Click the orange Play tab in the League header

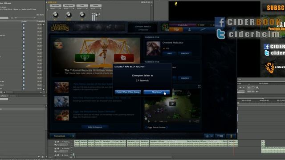click(x=176, y=29)
